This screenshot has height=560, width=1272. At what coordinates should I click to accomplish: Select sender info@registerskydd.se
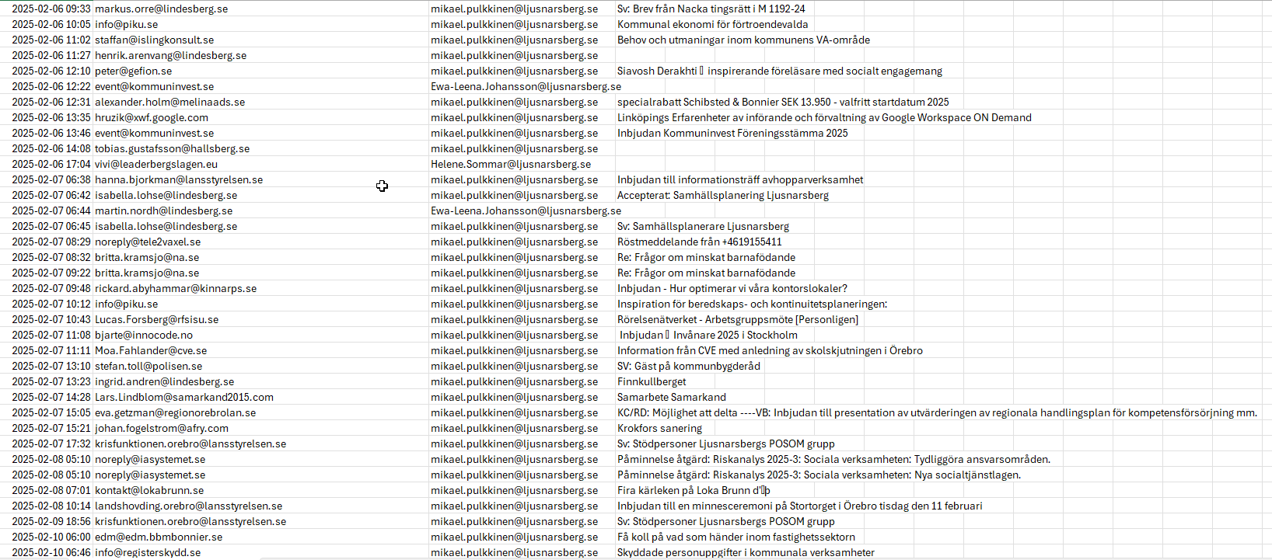click(x=148, y=552)
